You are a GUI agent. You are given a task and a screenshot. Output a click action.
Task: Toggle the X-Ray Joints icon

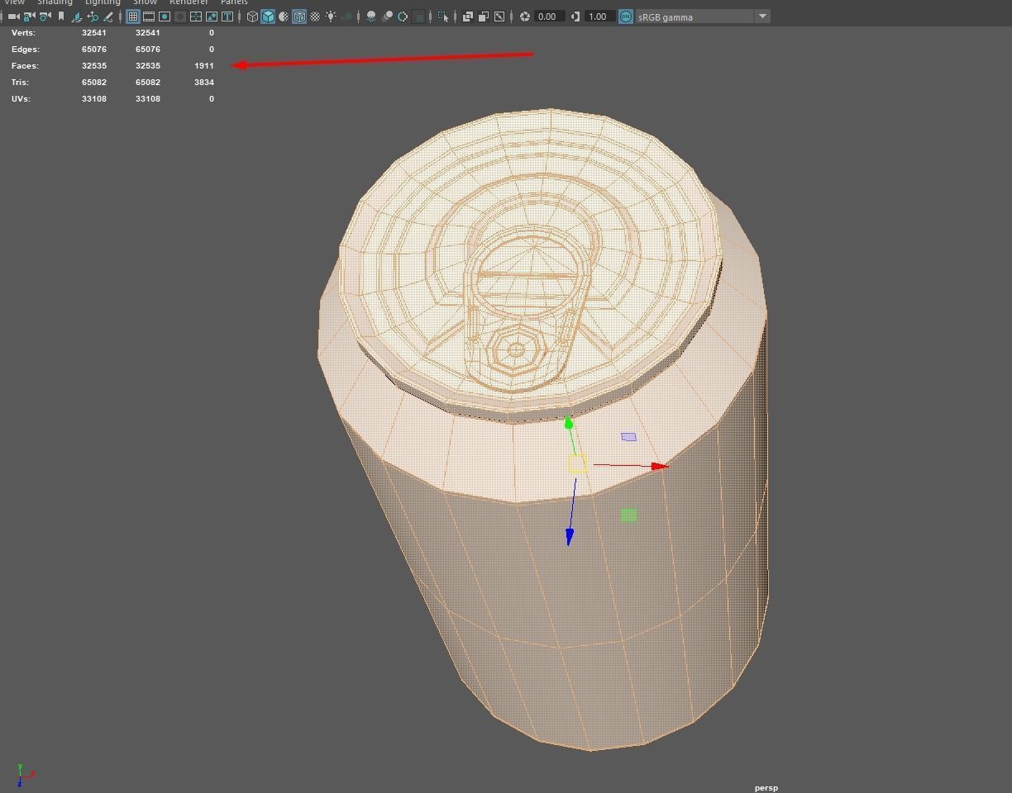tap(499, 17)
